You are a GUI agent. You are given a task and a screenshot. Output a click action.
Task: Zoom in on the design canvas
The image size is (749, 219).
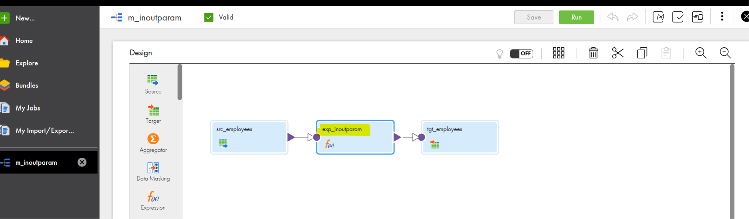click(700, 53)
